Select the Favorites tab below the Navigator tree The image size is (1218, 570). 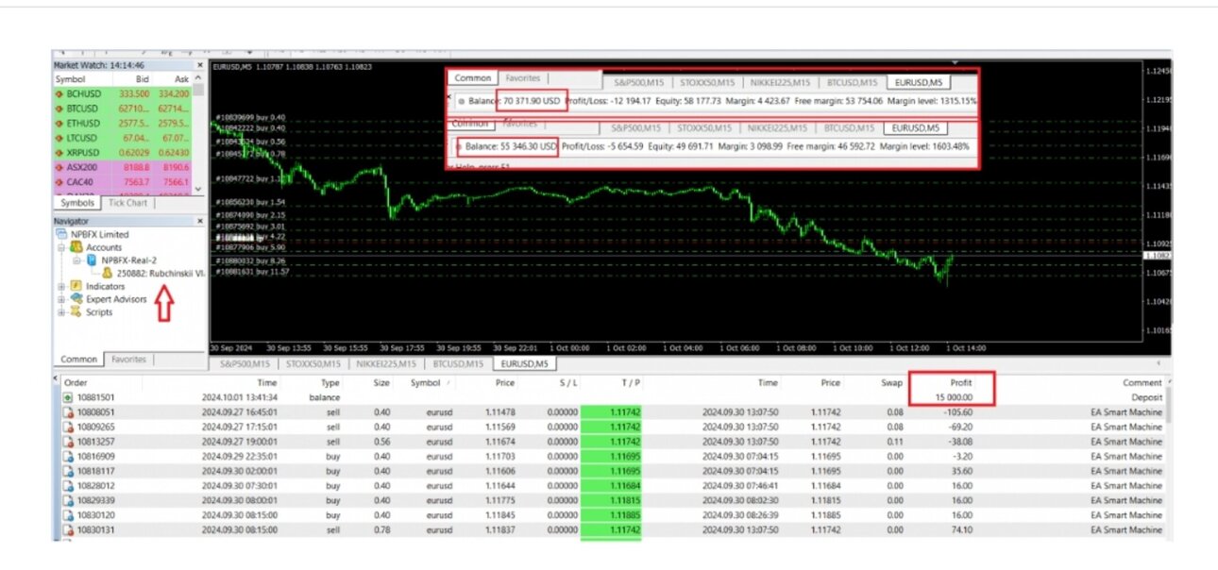129,360
